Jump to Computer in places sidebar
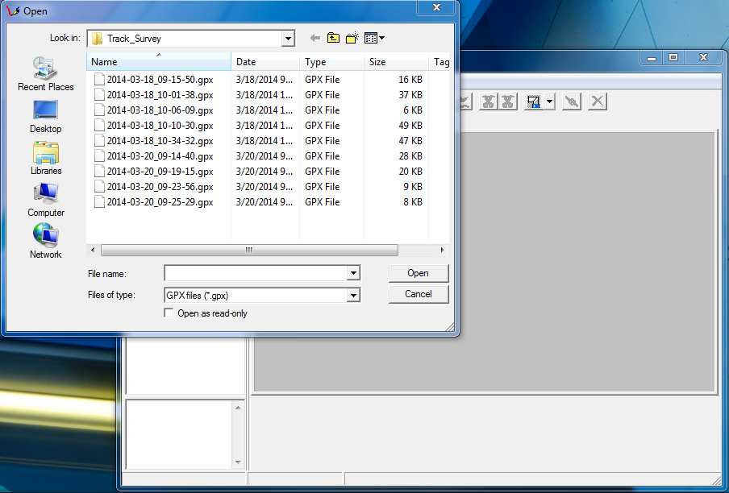Viewport: 729px width, 493px height. [x=45, y=199]
